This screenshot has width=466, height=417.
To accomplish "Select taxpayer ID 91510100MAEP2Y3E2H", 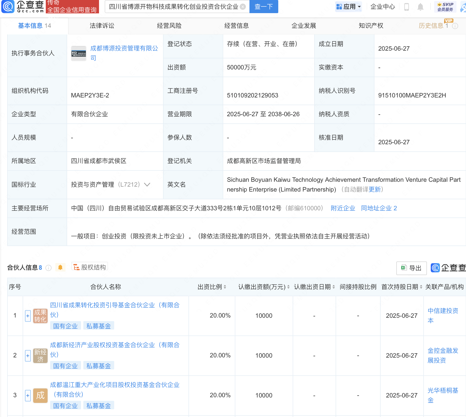I will point(412,95).
